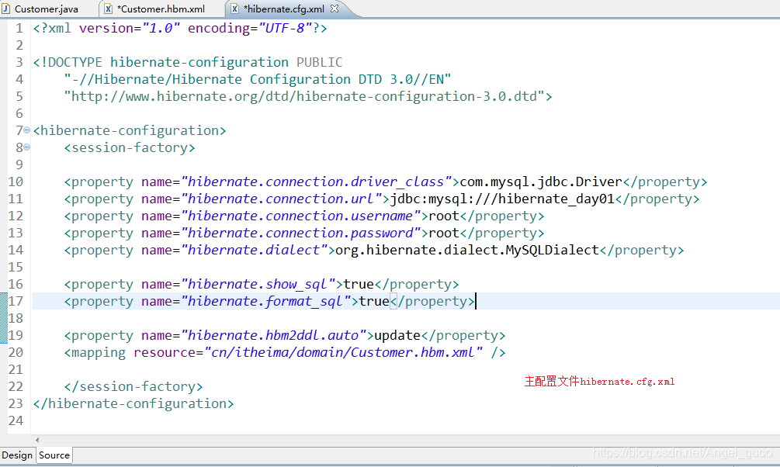The image size is (780, 467).
Task: Click org.hibernate.dialect.MySQLDialect value
Action: coord(467,250)
